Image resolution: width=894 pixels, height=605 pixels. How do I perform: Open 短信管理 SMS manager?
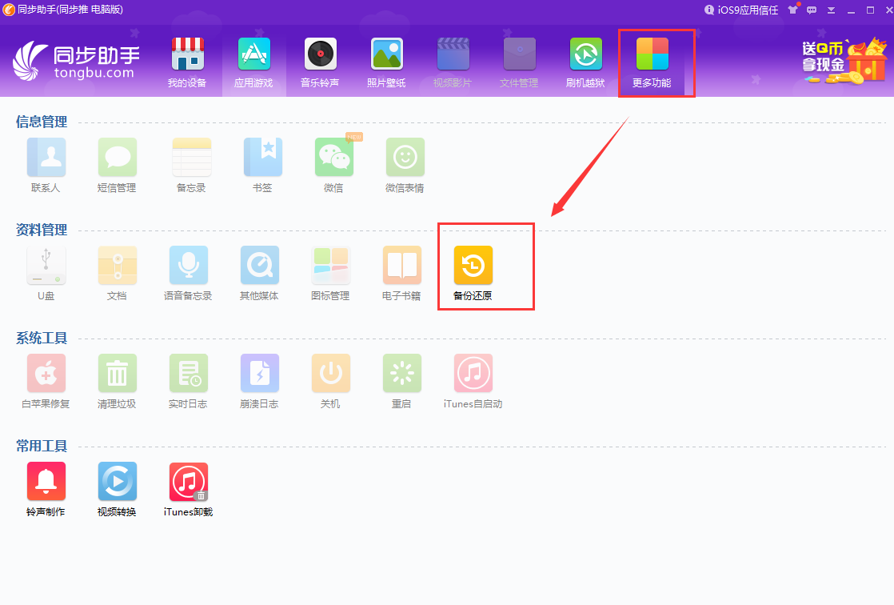(x=117, y=156)
